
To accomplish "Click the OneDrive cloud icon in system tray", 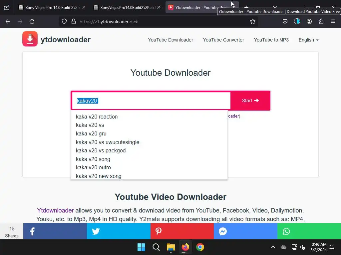I will [284, 247].
